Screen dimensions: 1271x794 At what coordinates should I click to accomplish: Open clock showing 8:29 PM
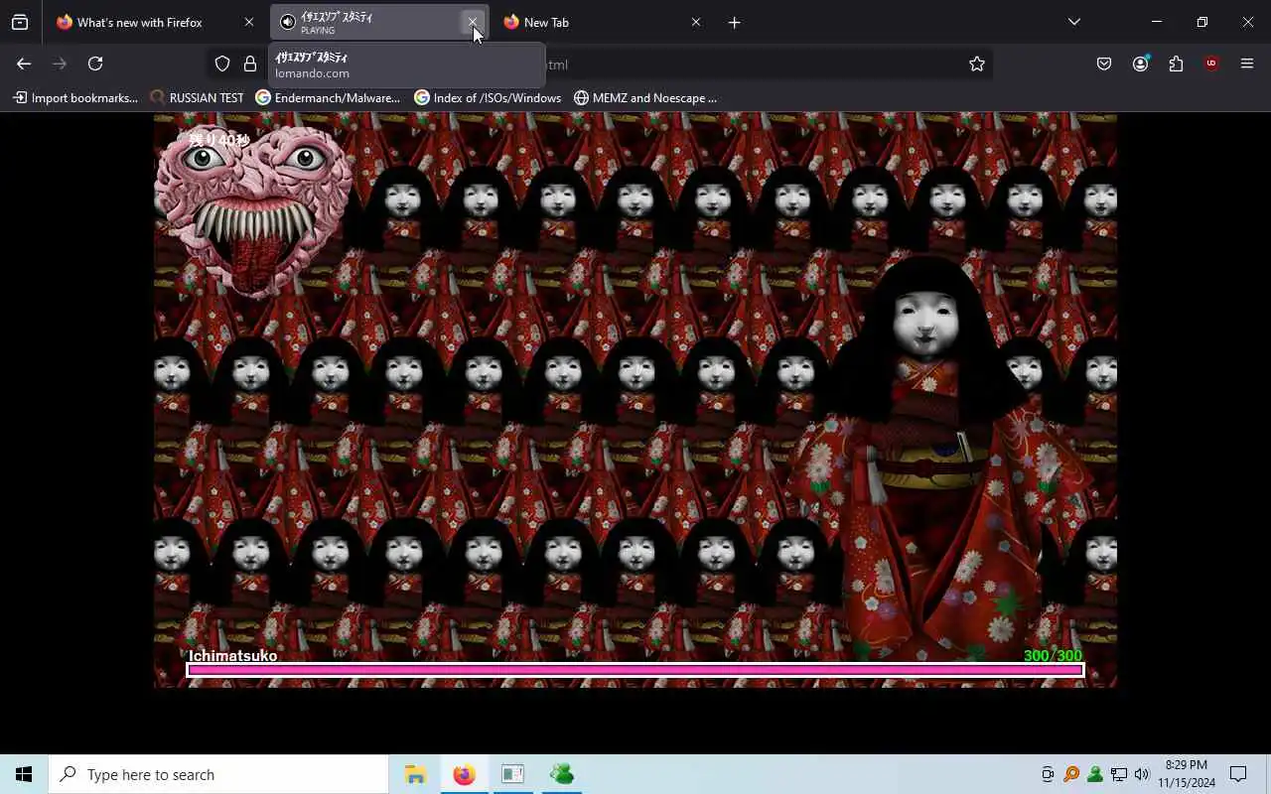1187,774
